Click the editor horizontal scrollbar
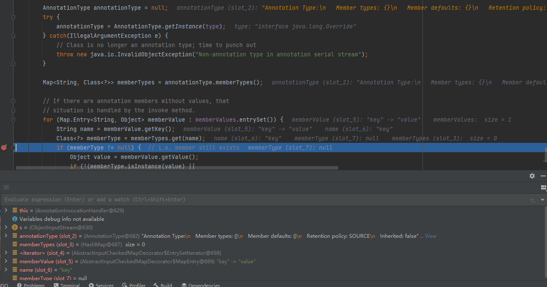 (177, 168)
